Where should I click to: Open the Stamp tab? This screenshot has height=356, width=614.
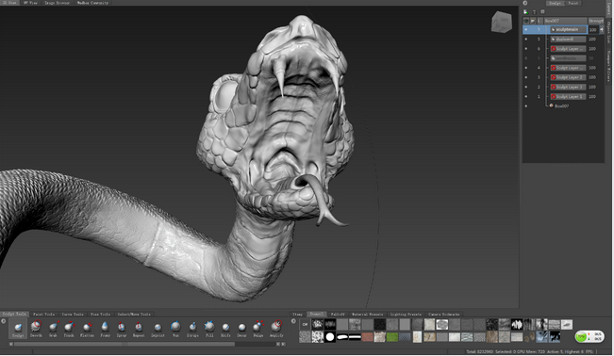298,315
